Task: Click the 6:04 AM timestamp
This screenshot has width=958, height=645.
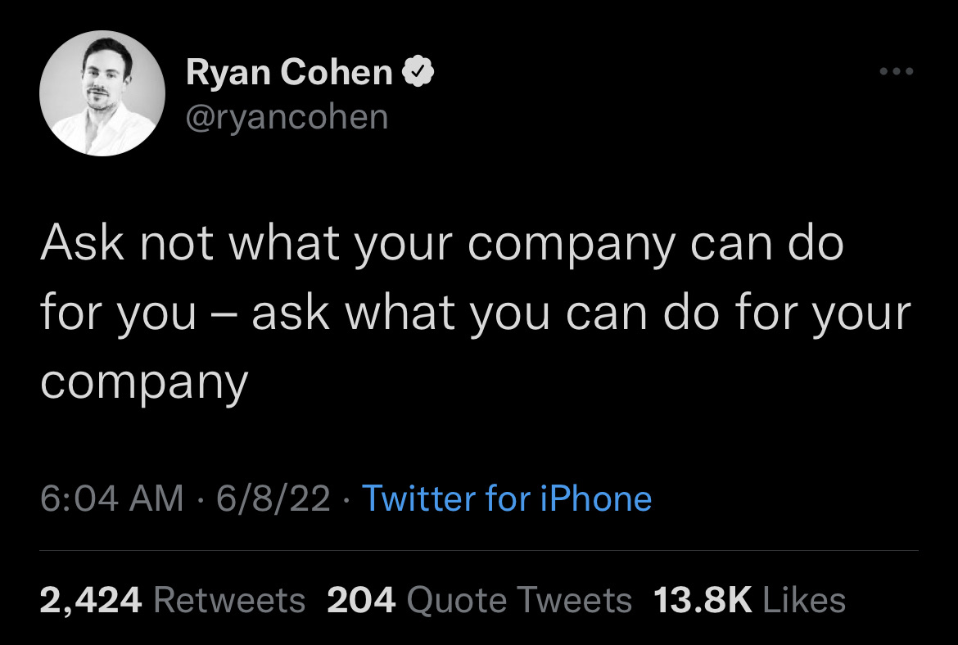Action: 112,498
